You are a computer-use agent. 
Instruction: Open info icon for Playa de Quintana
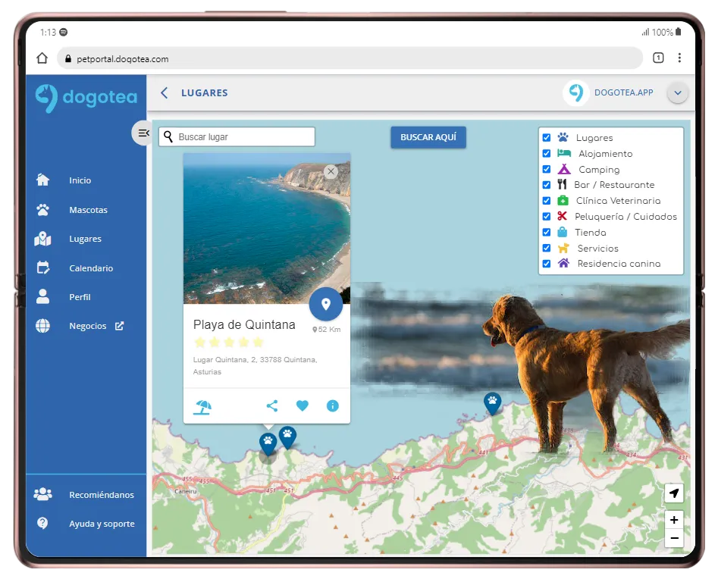pyautogui.click(x=332, y=406)
